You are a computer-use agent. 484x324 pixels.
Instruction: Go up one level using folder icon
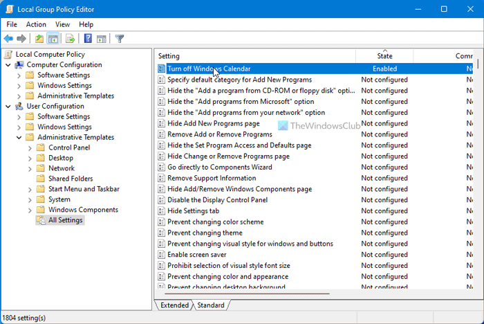[39, 39]
